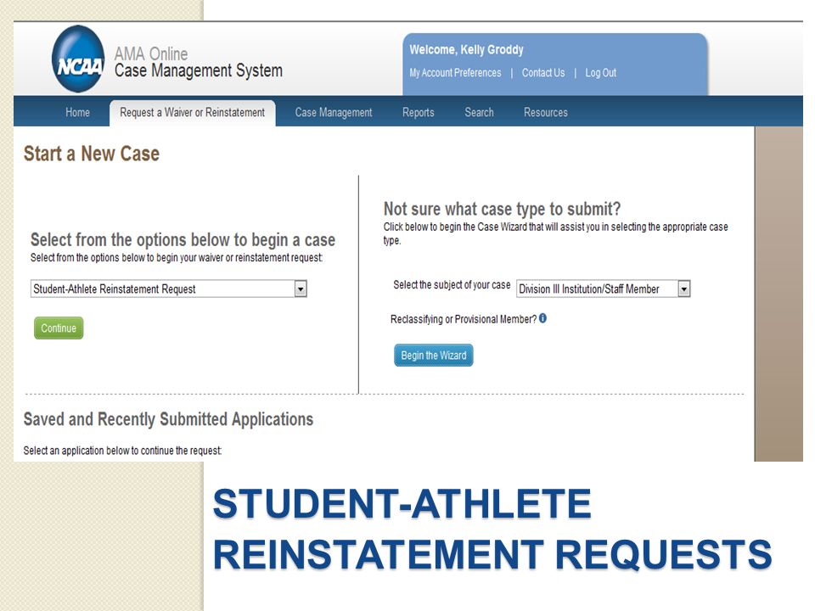
Task: Click the info icon beside Provisional Member
Action: tap(542, 318)
